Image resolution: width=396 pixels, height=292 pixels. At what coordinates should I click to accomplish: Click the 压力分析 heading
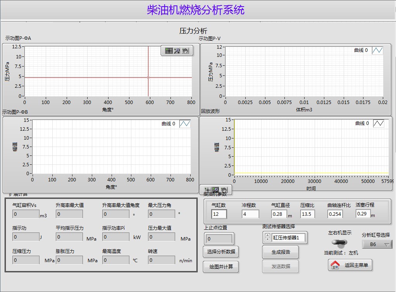click(193, 31)
